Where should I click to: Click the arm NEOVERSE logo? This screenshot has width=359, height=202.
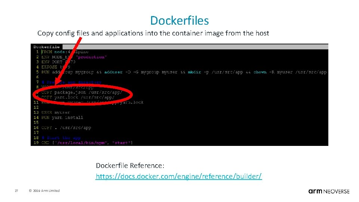(x=329, y=191)
